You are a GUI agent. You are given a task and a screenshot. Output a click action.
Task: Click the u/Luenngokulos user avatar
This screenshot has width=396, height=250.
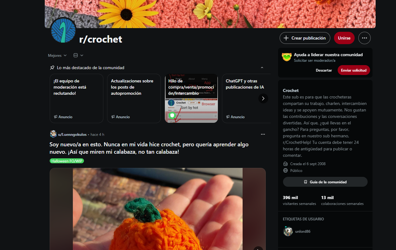(x=53, y=134)
